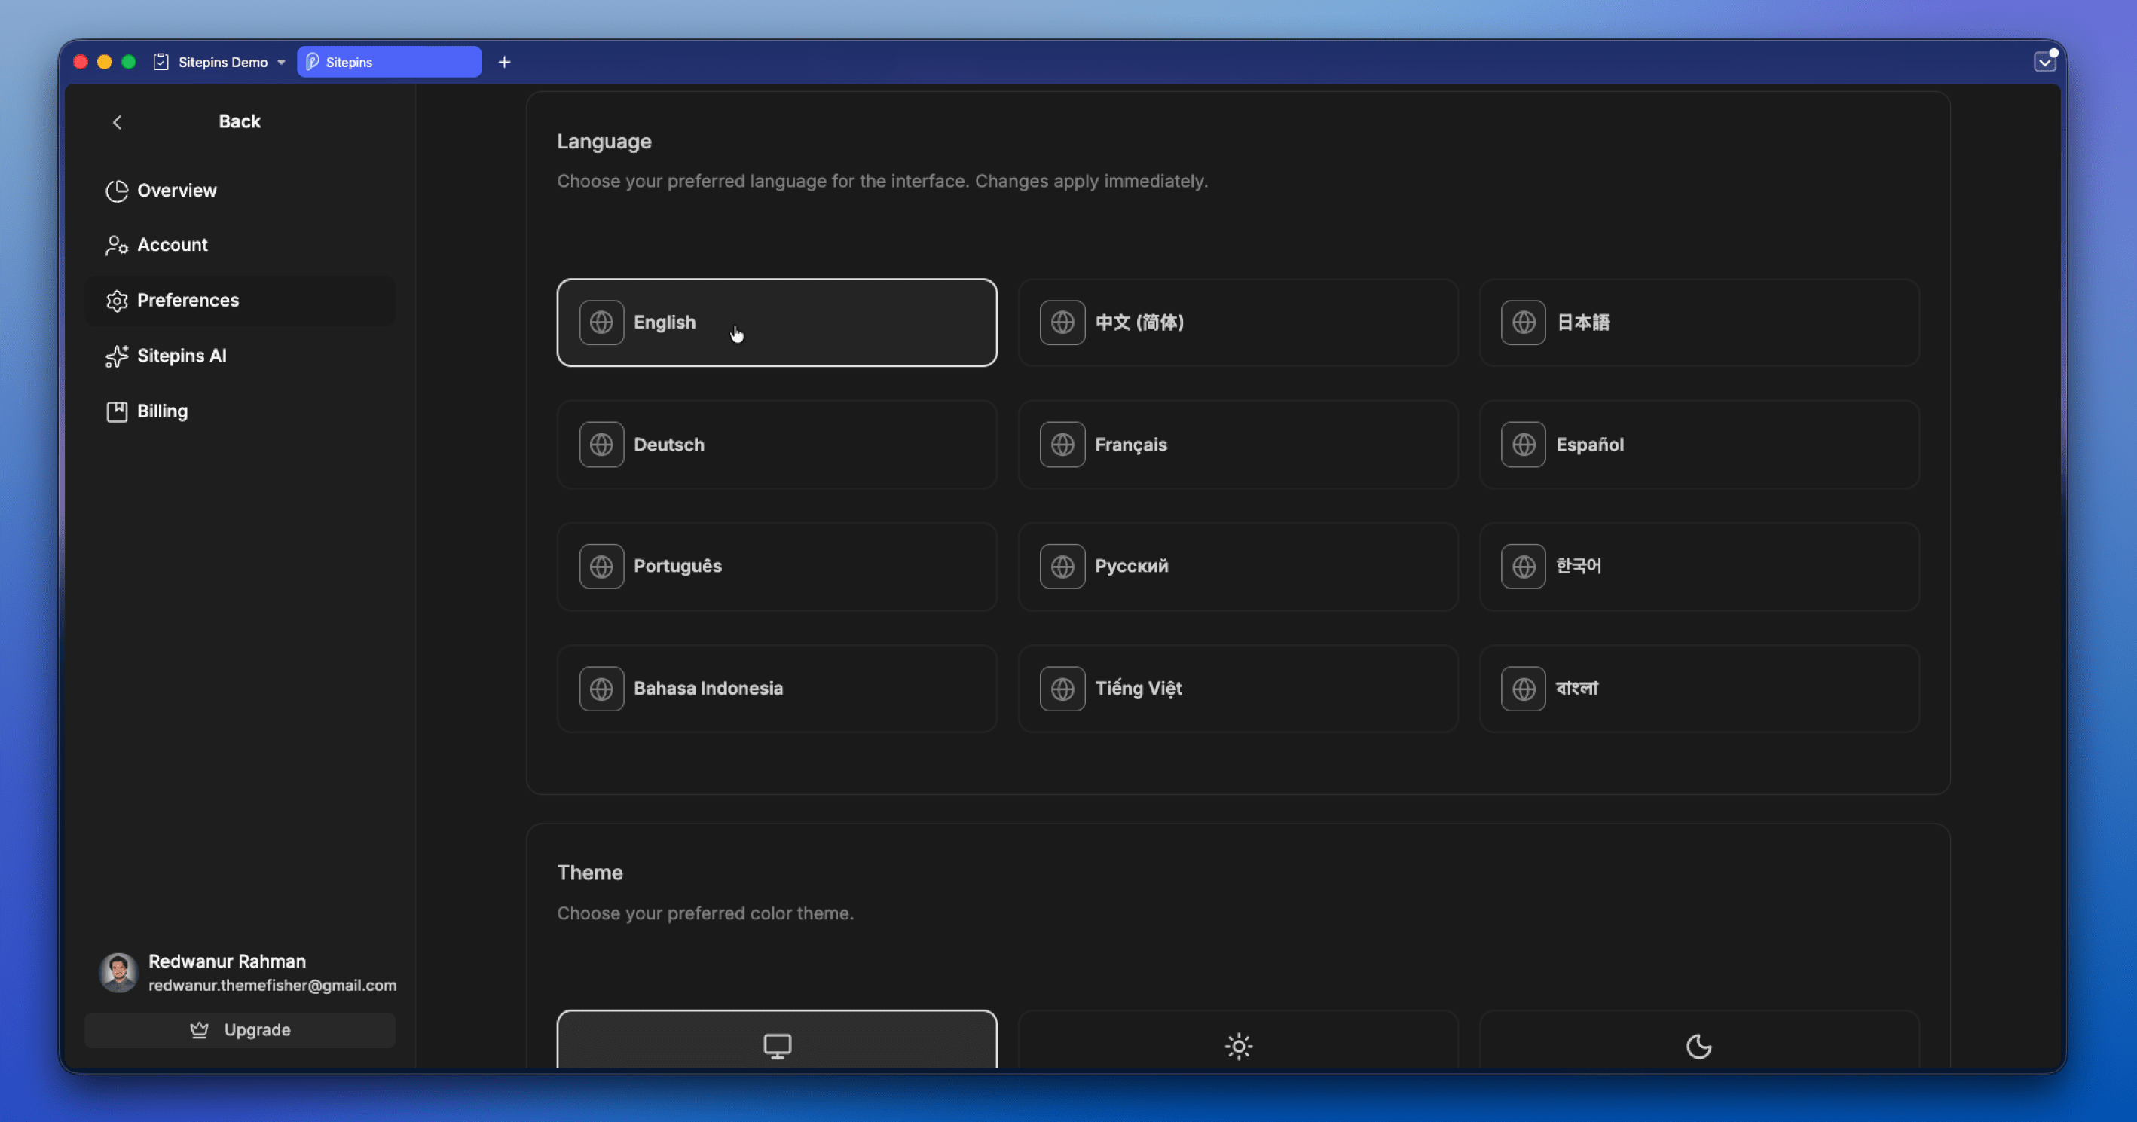Open the Account section
Viewport: 2137px width, 1122px height.
[x=240, y=246]
